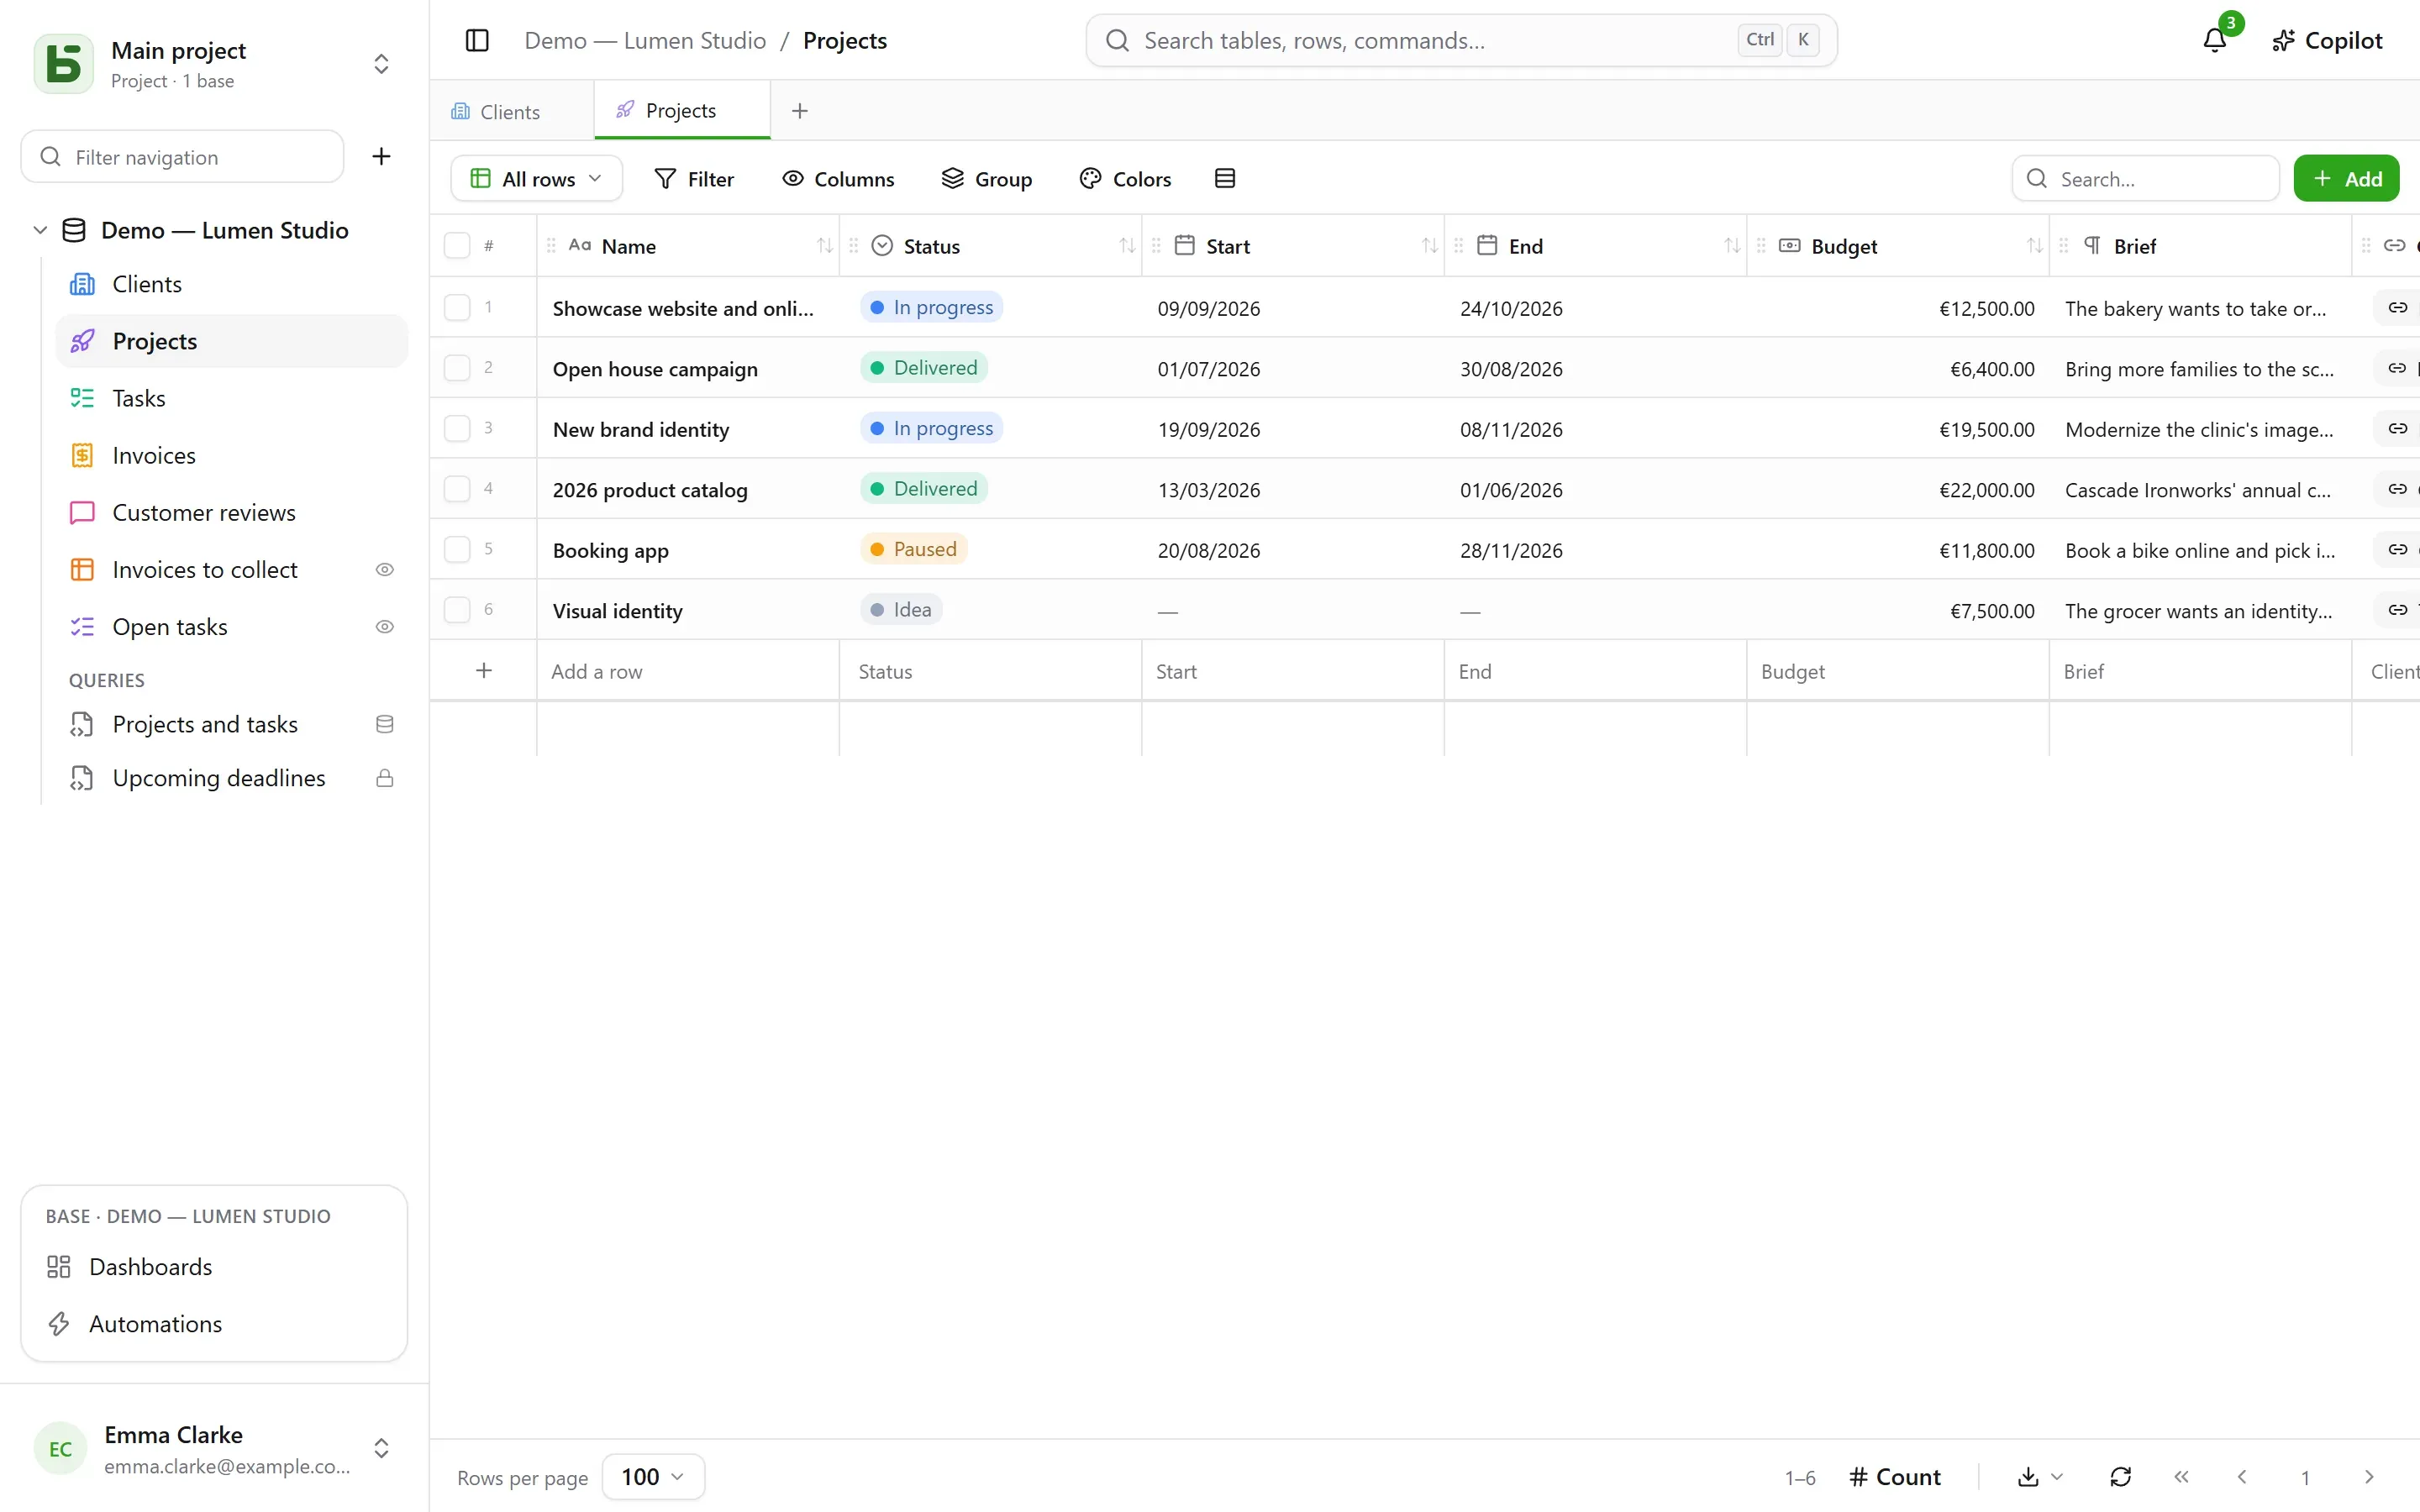Open Customer reviews in the sidebar
This screenshot has height=1512, width=2420.
(232, 513)
